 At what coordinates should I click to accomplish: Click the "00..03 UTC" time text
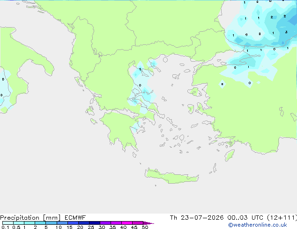pyautogui.click(x=245, y=218)
